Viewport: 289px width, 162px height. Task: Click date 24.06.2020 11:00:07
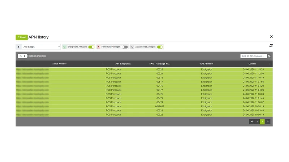pos(253,102)
